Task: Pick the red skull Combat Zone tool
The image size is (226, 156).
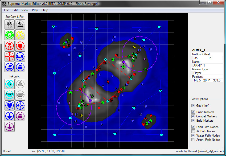Action: (x=10, y=46)
